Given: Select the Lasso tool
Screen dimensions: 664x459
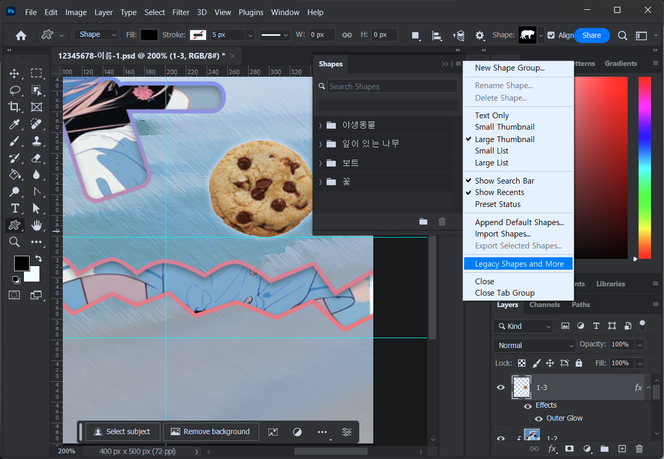Looking at the screenshot, I should pos(15,90).
